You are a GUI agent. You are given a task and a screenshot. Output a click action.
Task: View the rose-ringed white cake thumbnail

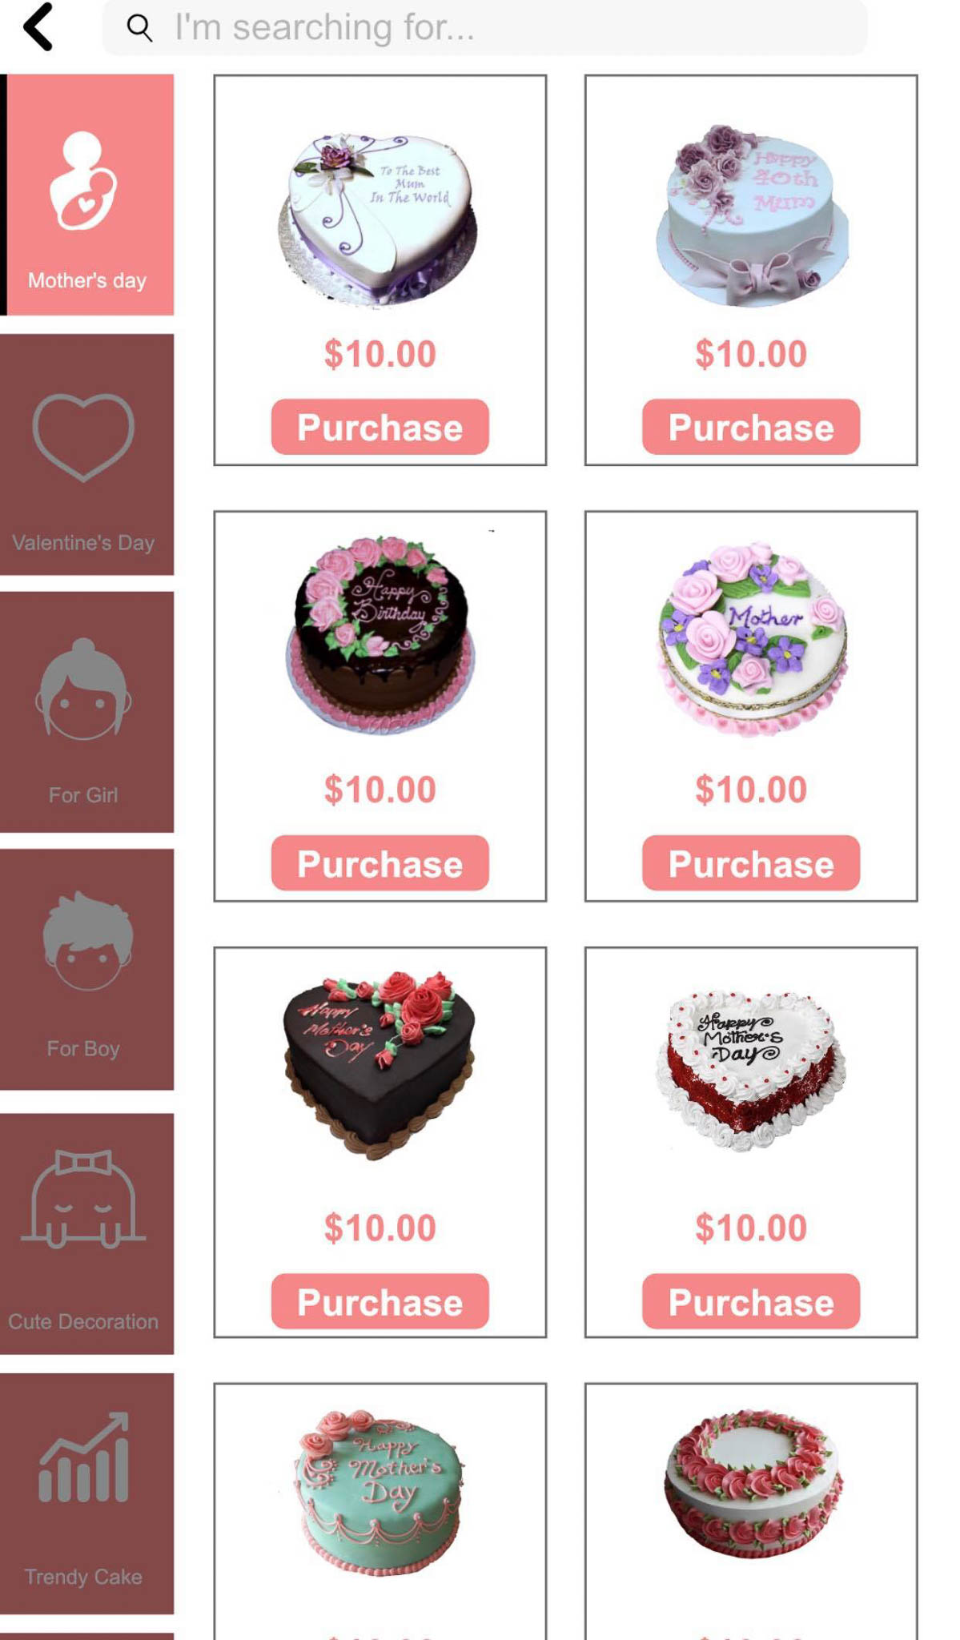point(753,1482)
